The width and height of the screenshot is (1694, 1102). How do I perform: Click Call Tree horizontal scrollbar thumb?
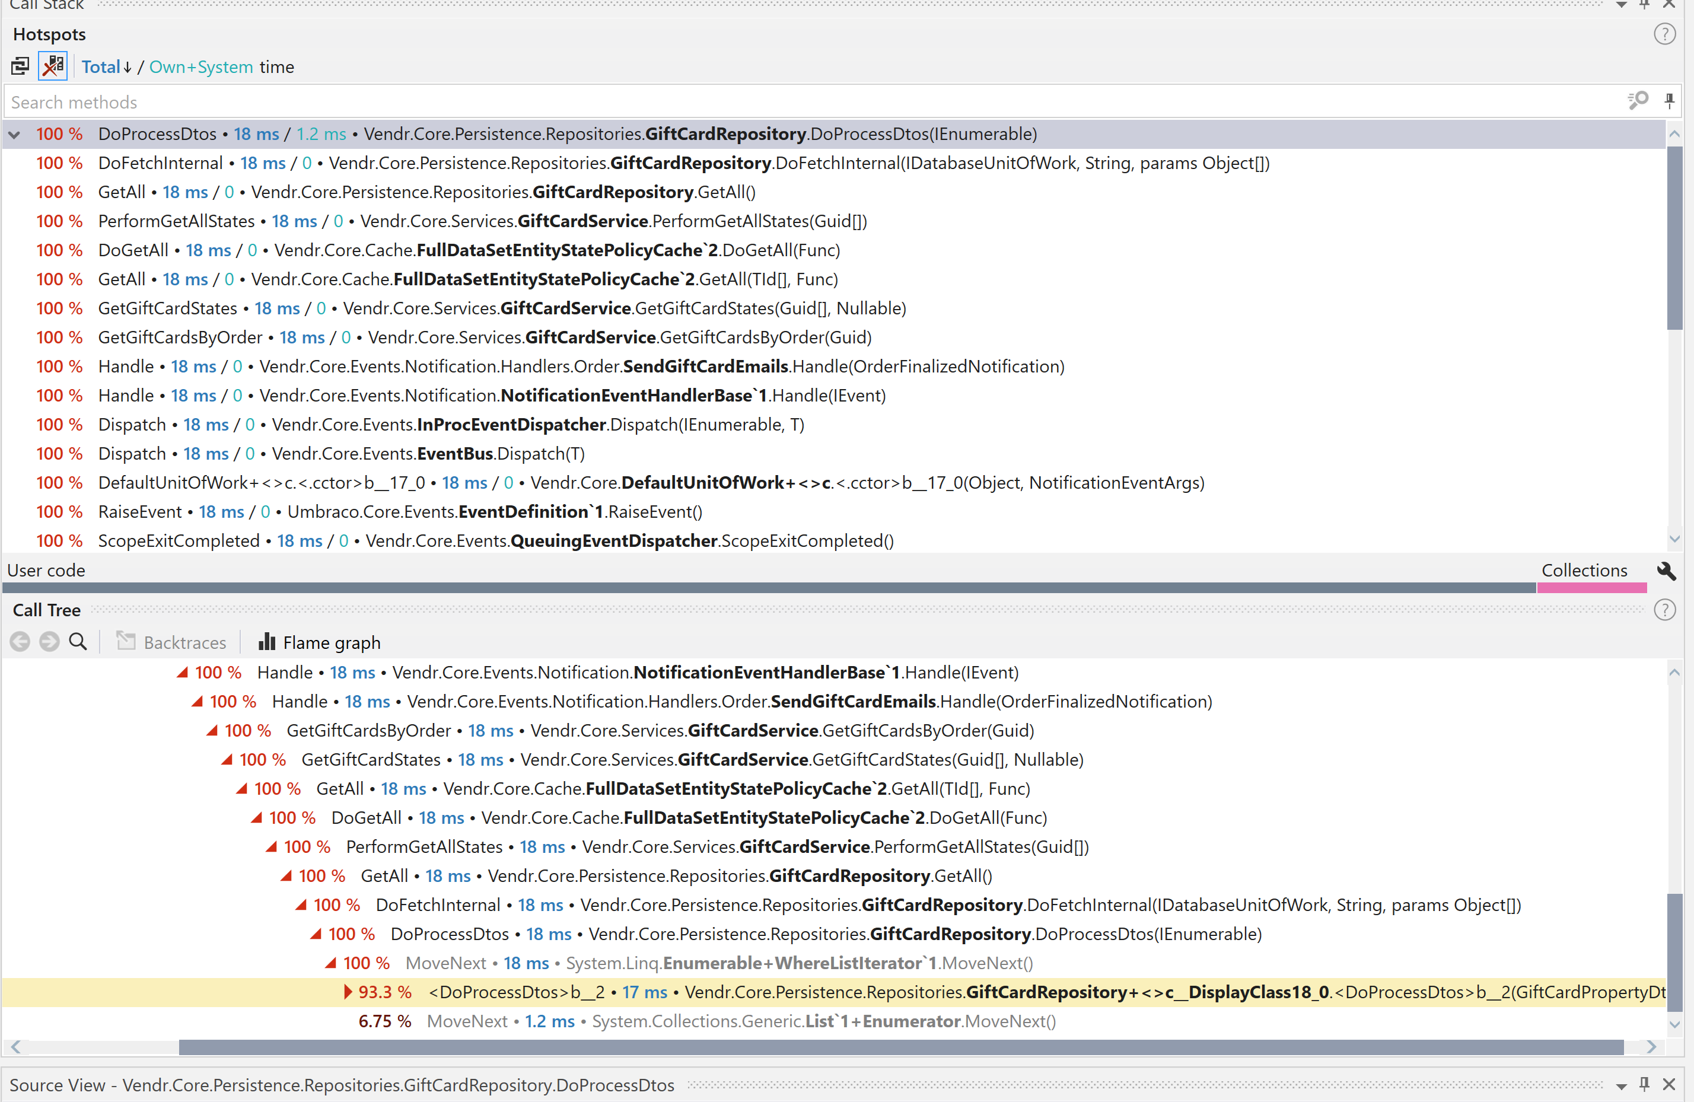click(x=901, y=1046)
